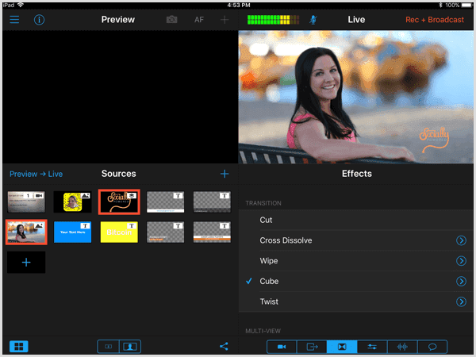Select the picture-in-picture person layout button
Screen dimensions: 476x357
coord(130,347)
